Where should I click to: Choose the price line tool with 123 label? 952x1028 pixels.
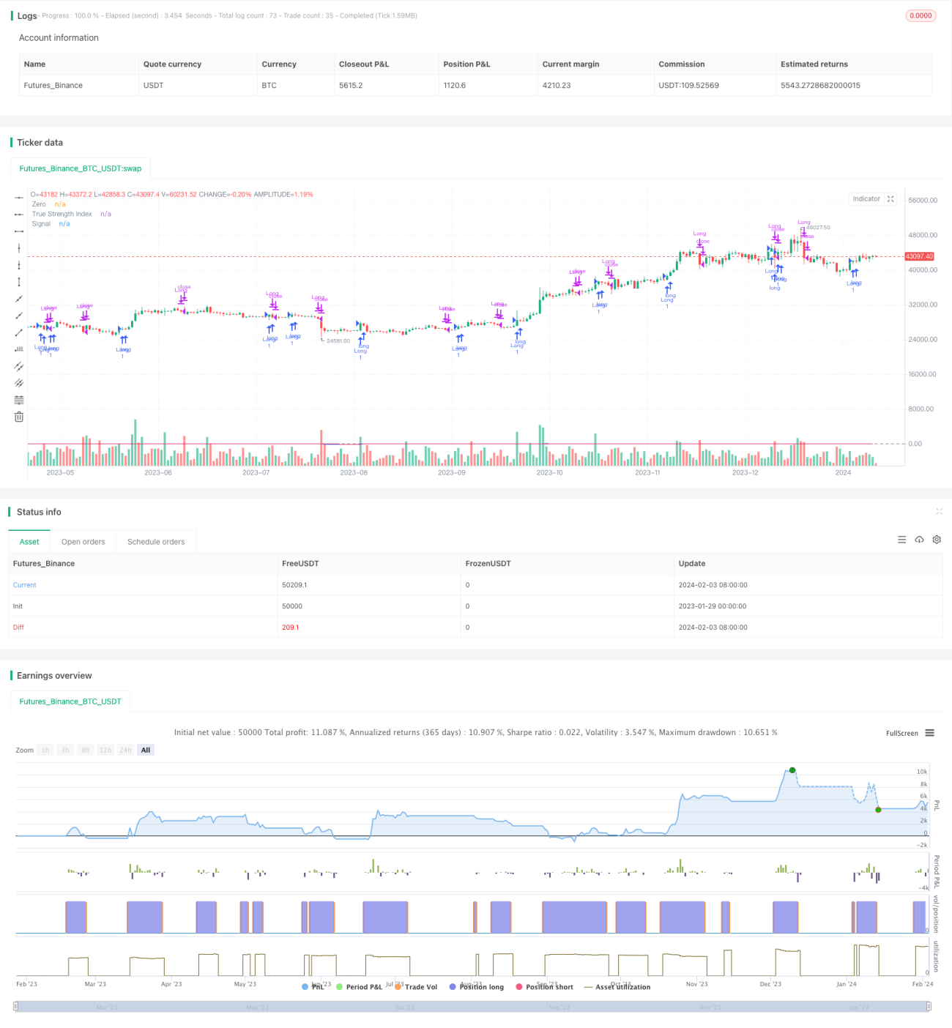(x=19, y=349)
